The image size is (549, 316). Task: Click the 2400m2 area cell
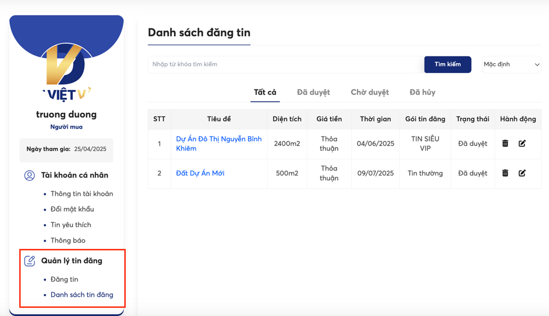point(287,143)
